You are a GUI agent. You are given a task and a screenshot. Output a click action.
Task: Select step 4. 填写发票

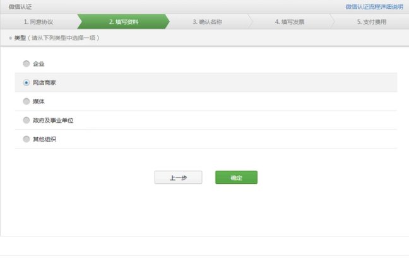tap(290, 21)
